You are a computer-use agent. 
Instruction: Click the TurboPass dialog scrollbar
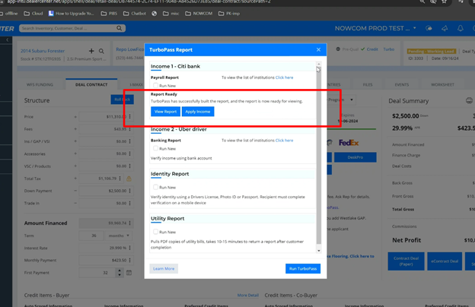[319, 156]
